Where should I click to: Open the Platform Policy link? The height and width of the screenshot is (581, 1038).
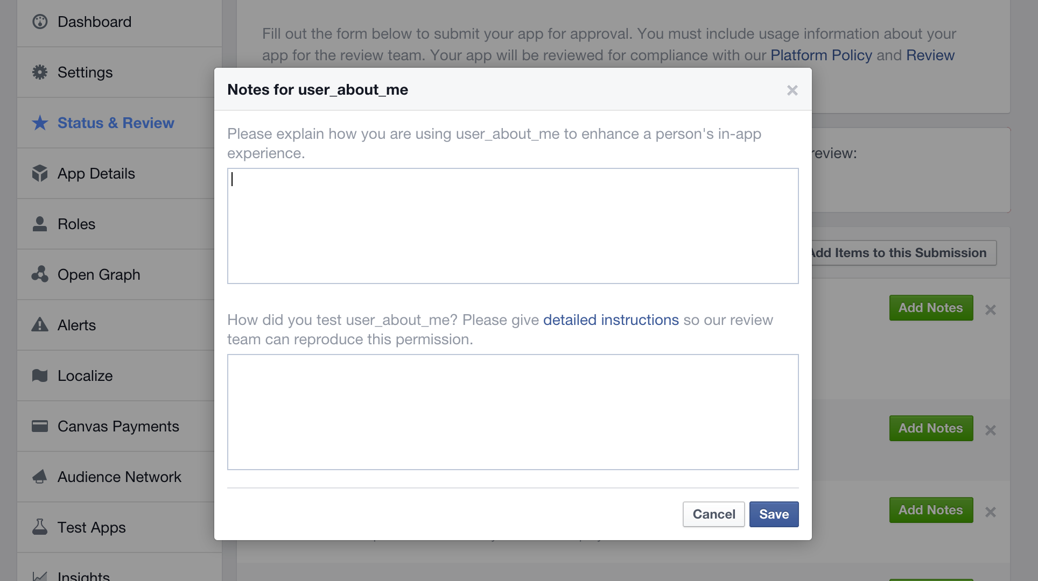(821, 55)
